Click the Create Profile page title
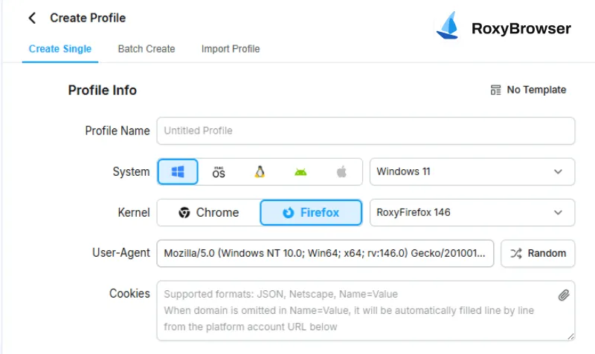Image resolution: width=595 pixels, height=354 pixels. [x=88, y=18]
